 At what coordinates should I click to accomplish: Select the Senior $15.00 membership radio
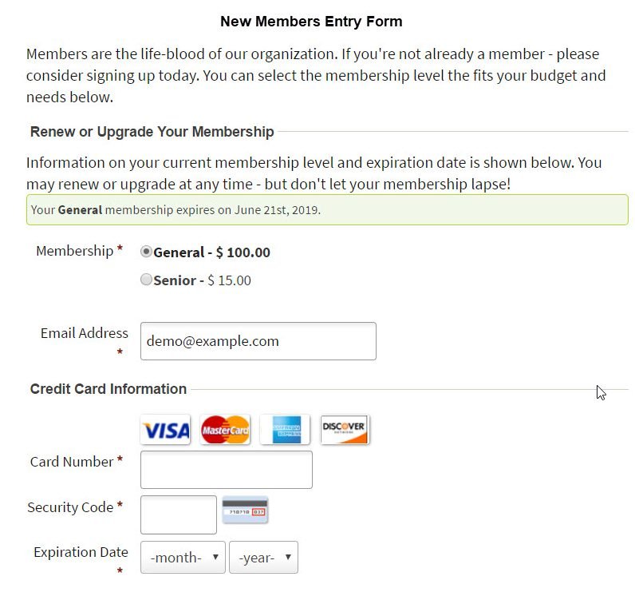tap(146, 280)
